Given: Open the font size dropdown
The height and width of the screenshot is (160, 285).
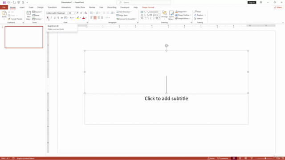Looking at the screenshot, I should (74, 13).
